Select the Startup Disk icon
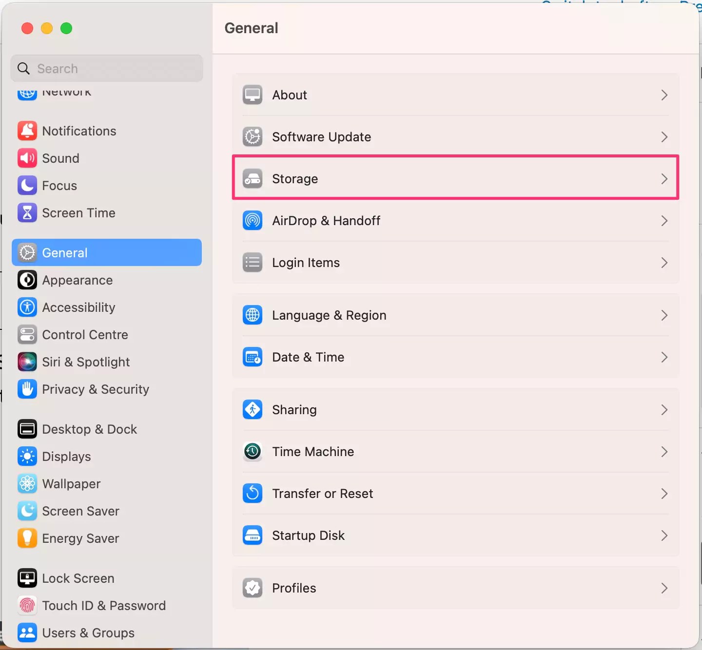 pos(252,535)
